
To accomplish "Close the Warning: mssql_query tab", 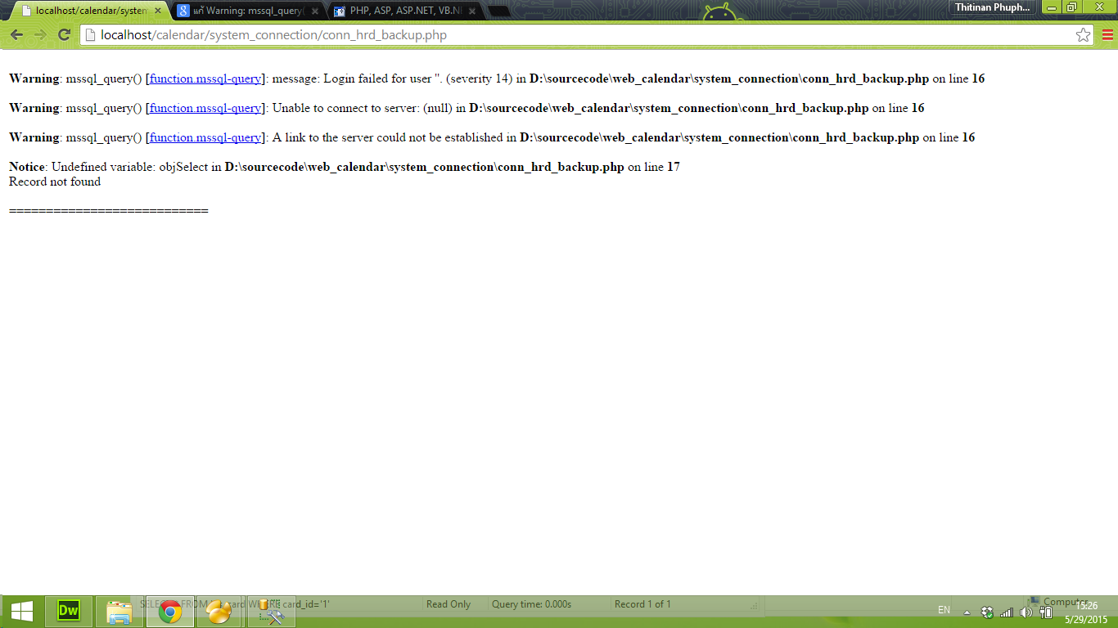I will [315, 11].
